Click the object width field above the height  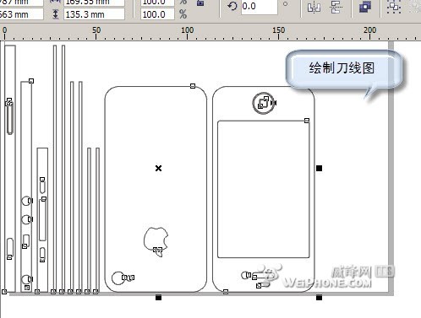pyautogui.click(x=94, y=3)
